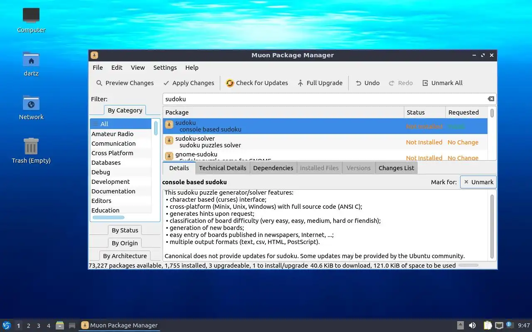
Task: Open the View menu
Action: coord(138,68)
